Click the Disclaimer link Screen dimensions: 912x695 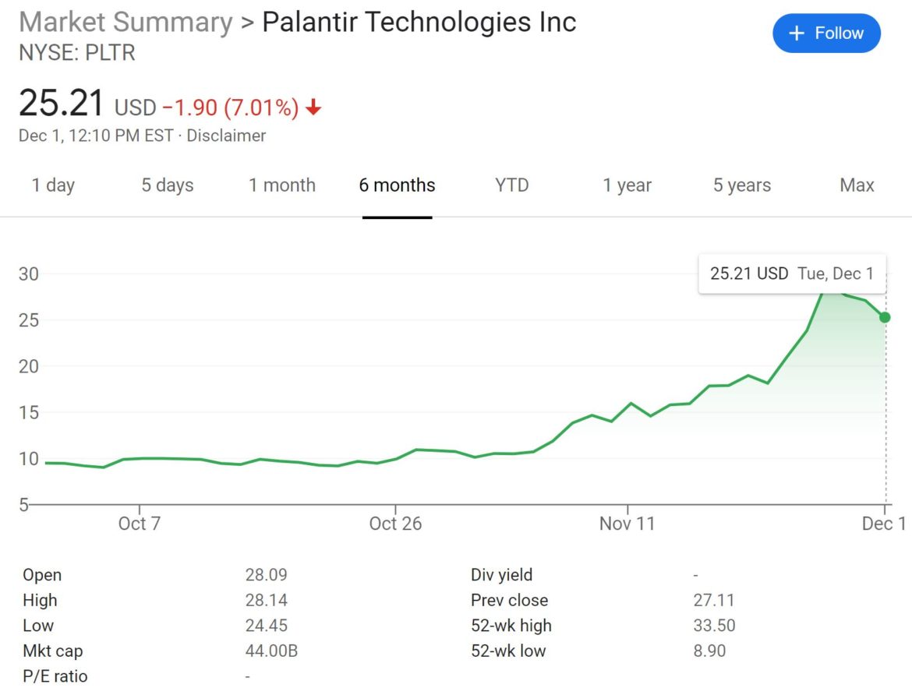click(227, 135)
